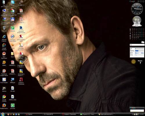Click the Windows Start orb
Viewport: 145px width, 116px height.
[3, 114]
